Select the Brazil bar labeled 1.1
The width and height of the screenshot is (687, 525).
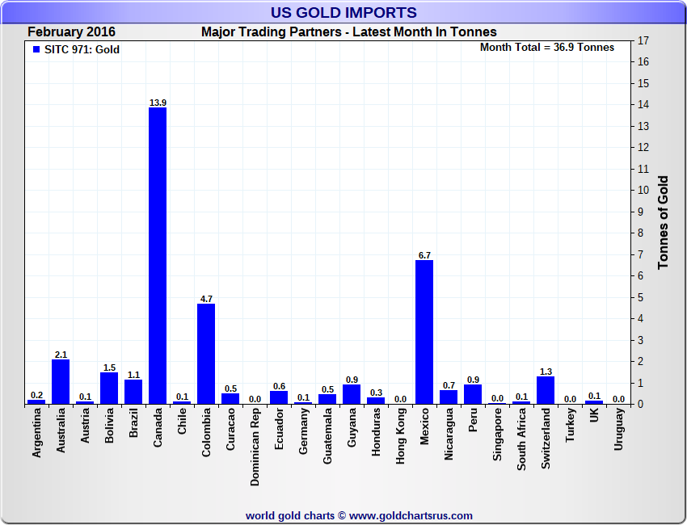133,392
